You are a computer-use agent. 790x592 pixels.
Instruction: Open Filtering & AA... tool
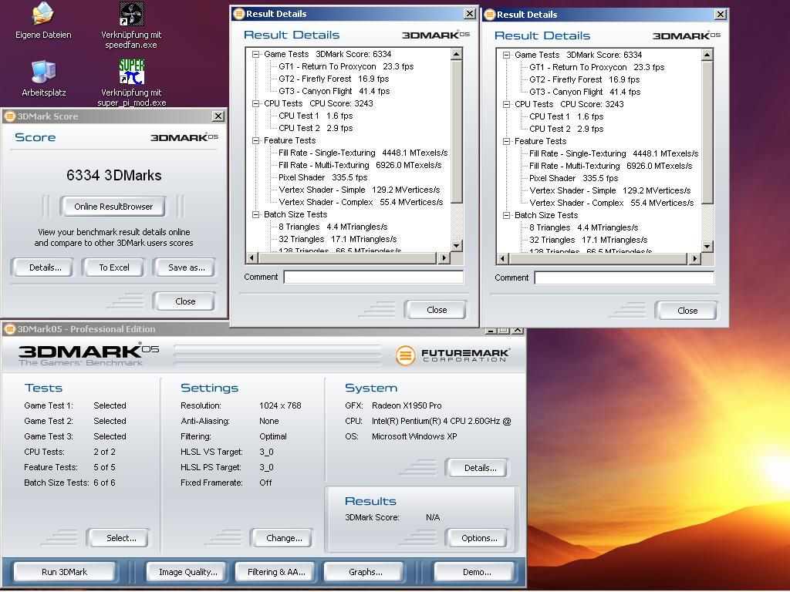point(276,572)
